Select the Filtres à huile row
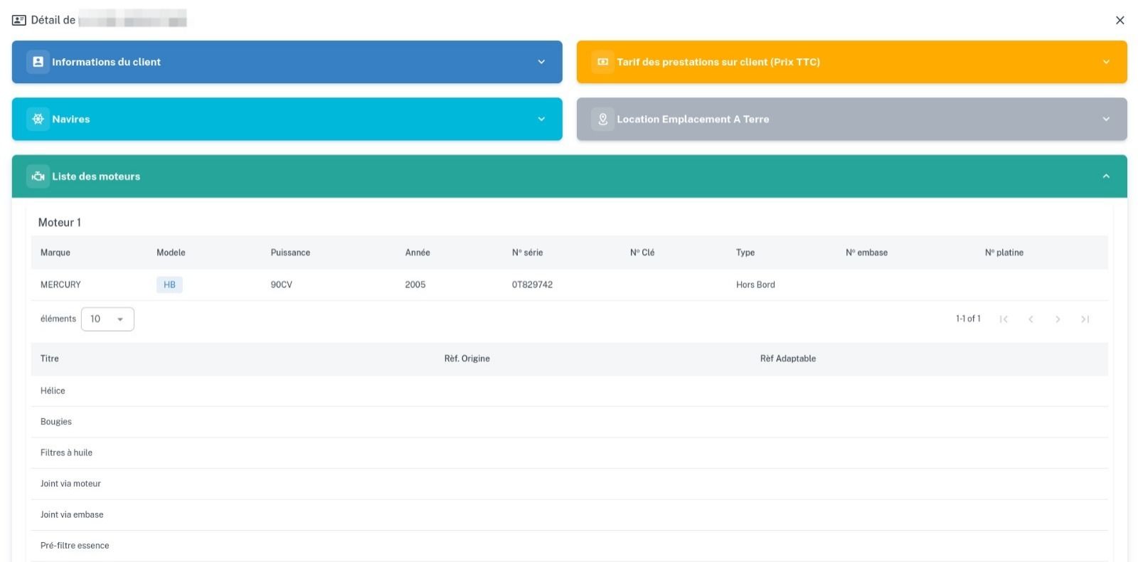The height and width of the screenshot is (562, 1138). [x=569, y=452]
